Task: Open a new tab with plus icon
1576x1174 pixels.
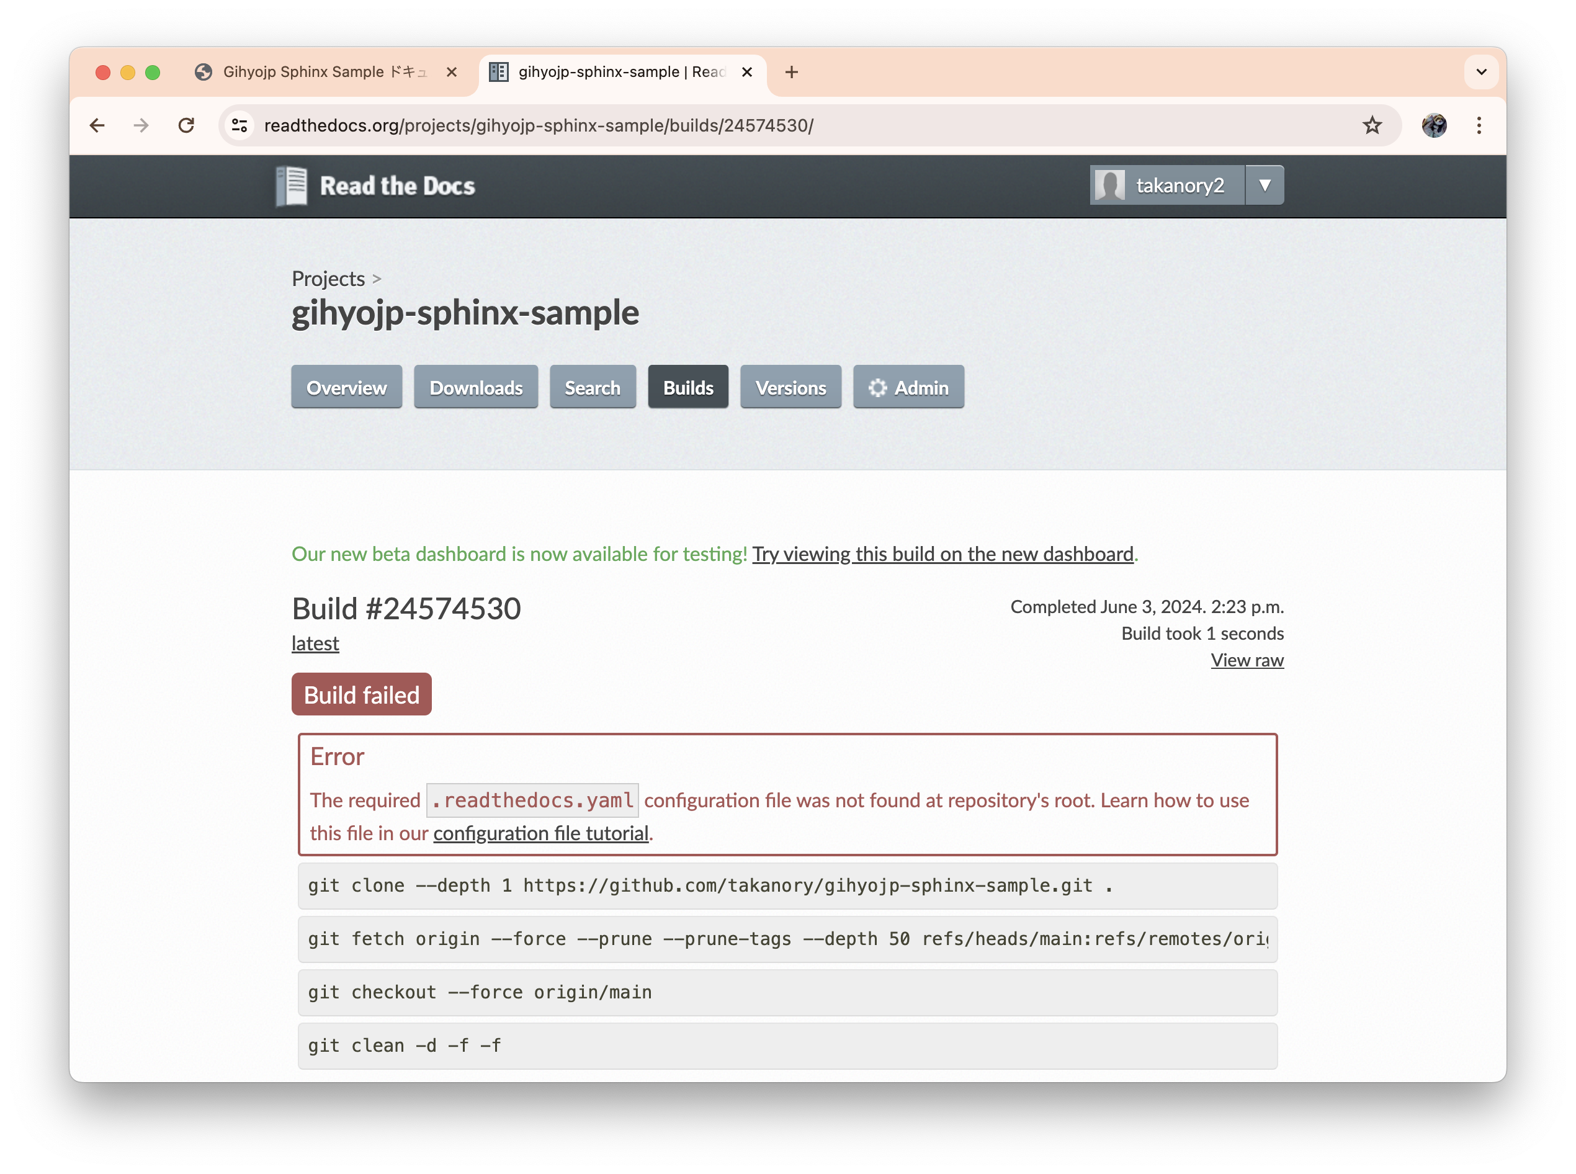Action: [792, 73]
